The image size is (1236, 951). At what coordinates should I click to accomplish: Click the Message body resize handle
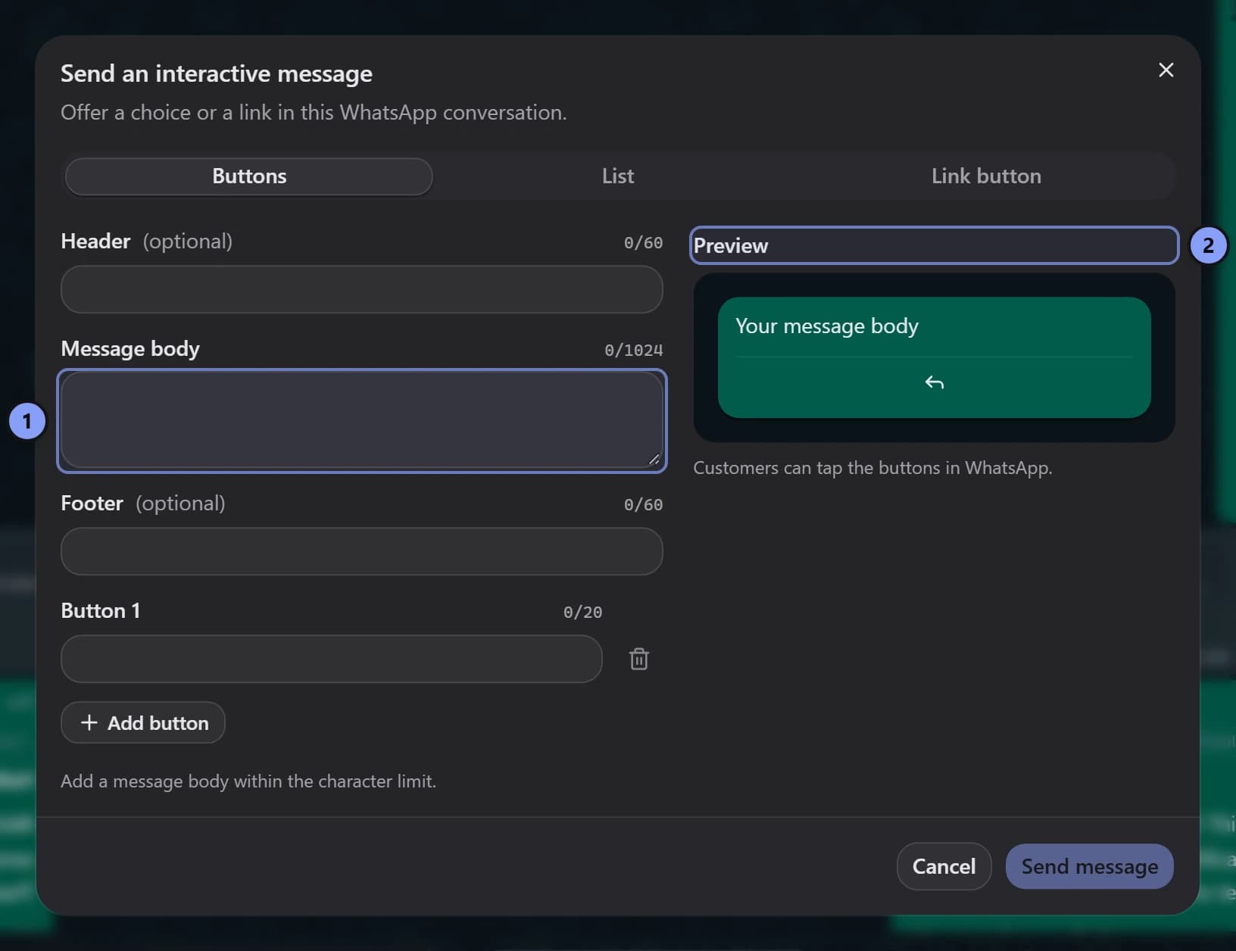(x=654, y=459)
